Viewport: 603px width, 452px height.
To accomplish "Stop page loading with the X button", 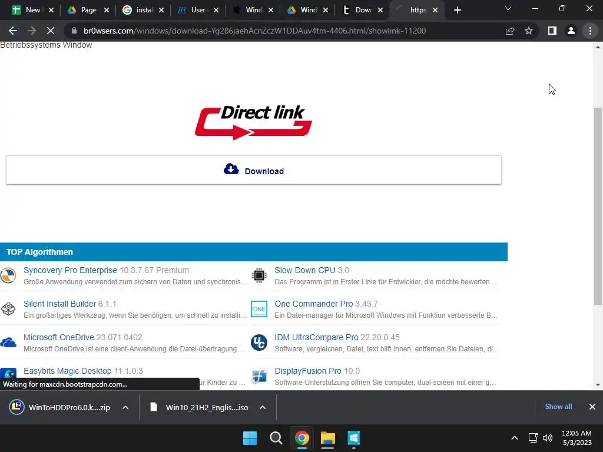I will coord(51,31).
